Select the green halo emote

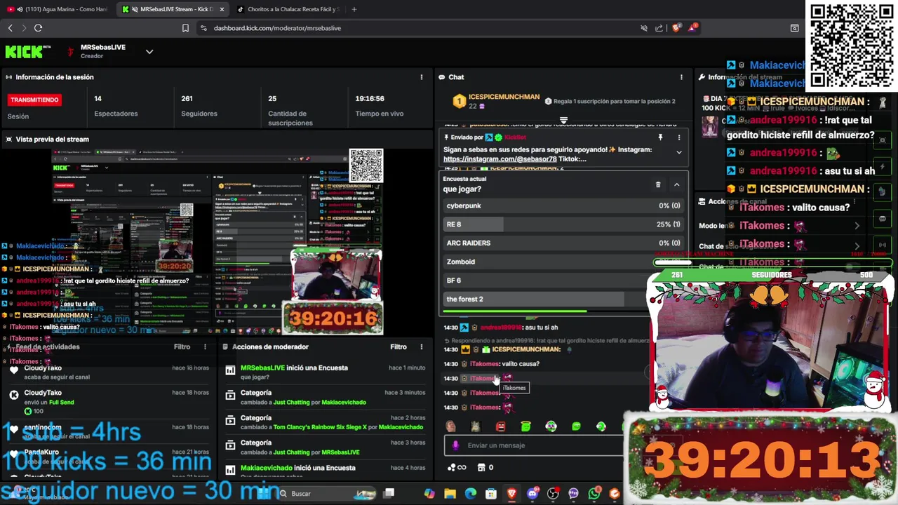point(525,426)
